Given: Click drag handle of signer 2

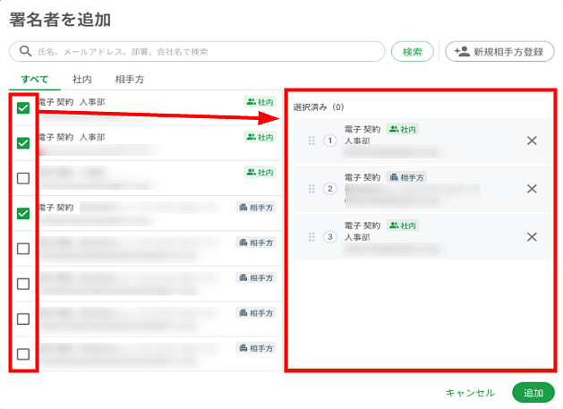Looking at the screenshot, I should 311,189.
